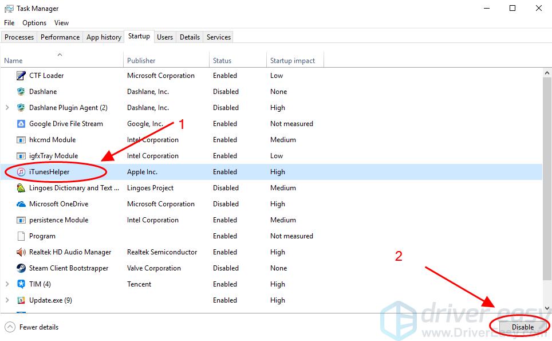Click the CTF Loader icon
The image size is (552, 341).
point(21,75)
